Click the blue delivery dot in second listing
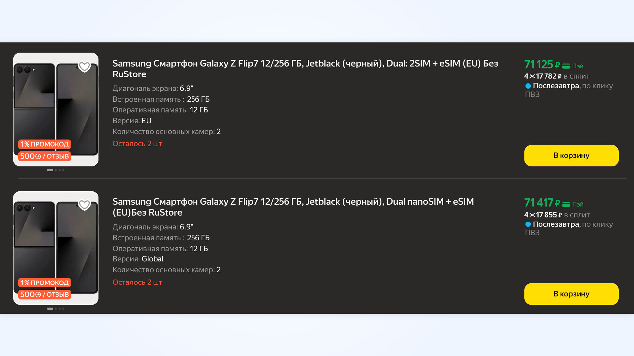634x356 pixels. pos(528,224)
